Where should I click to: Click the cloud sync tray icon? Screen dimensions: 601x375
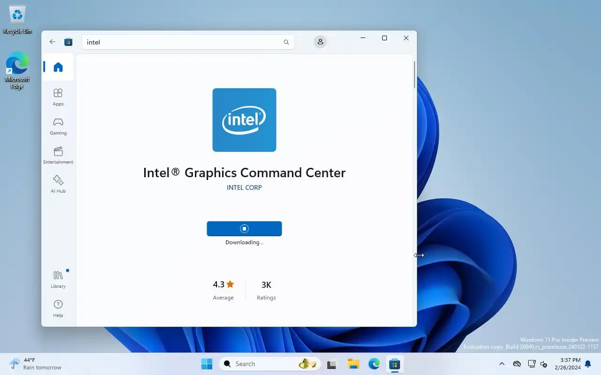pyautogui.click(x=517, y=364)
